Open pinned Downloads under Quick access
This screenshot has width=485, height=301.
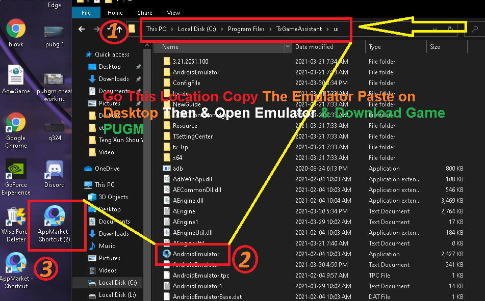(x=109, y=79)
